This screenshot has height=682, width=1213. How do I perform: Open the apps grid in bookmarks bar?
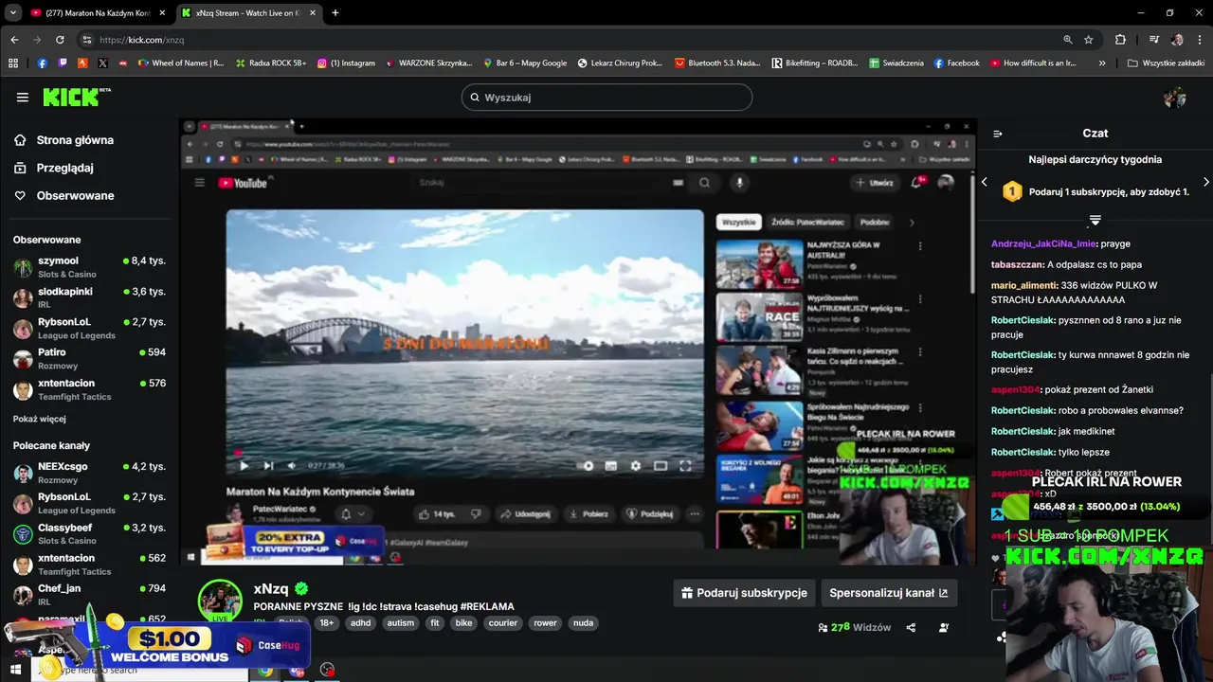[x=13, y=63]
